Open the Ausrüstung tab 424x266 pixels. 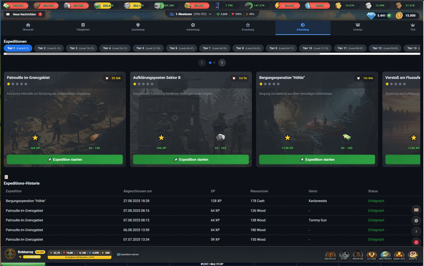coord(138,27)
